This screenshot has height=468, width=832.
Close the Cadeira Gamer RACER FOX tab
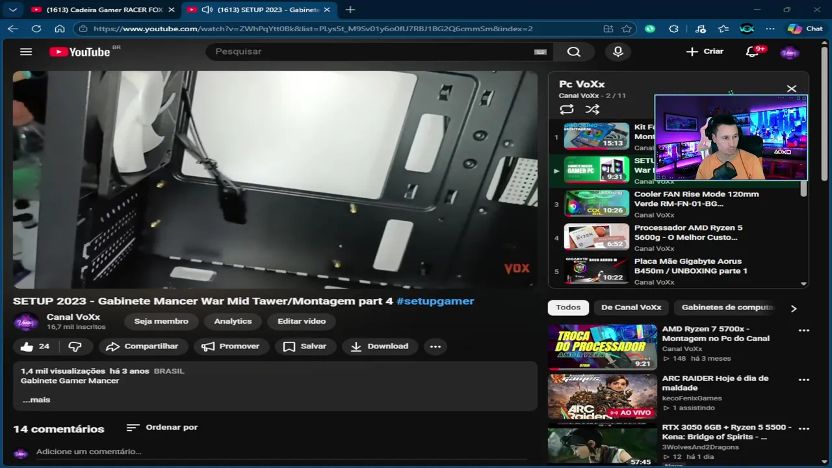pos(172,10)
